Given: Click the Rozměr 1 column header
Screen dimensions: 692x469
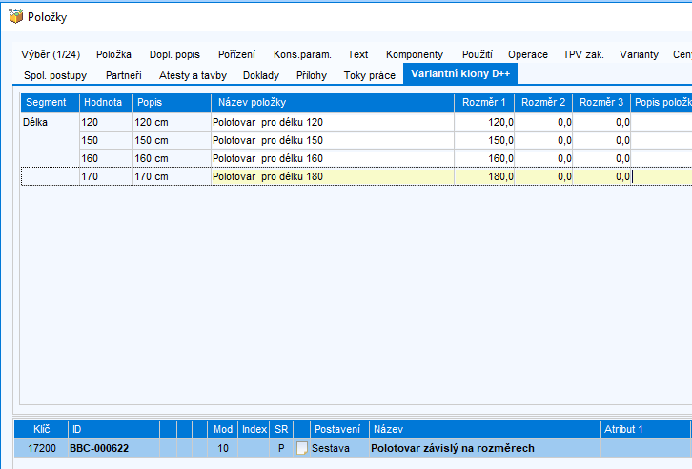Looking at the screenshot, I should (484, 102).
